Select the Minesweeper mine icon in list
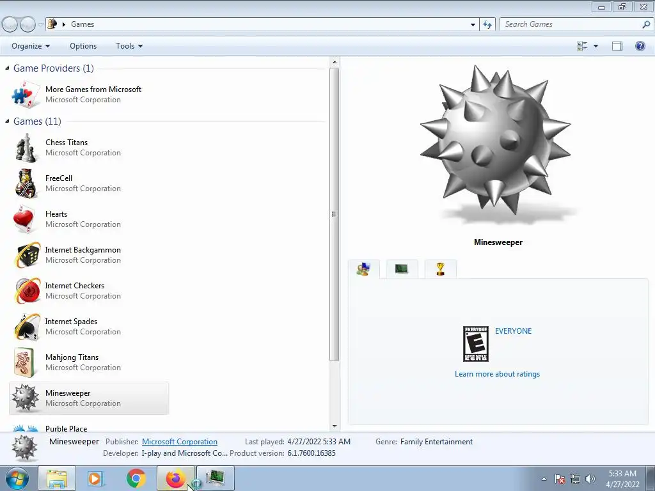The width and height of the screenshot is (655, 491). pyautogui.click(x=25, y=398)
